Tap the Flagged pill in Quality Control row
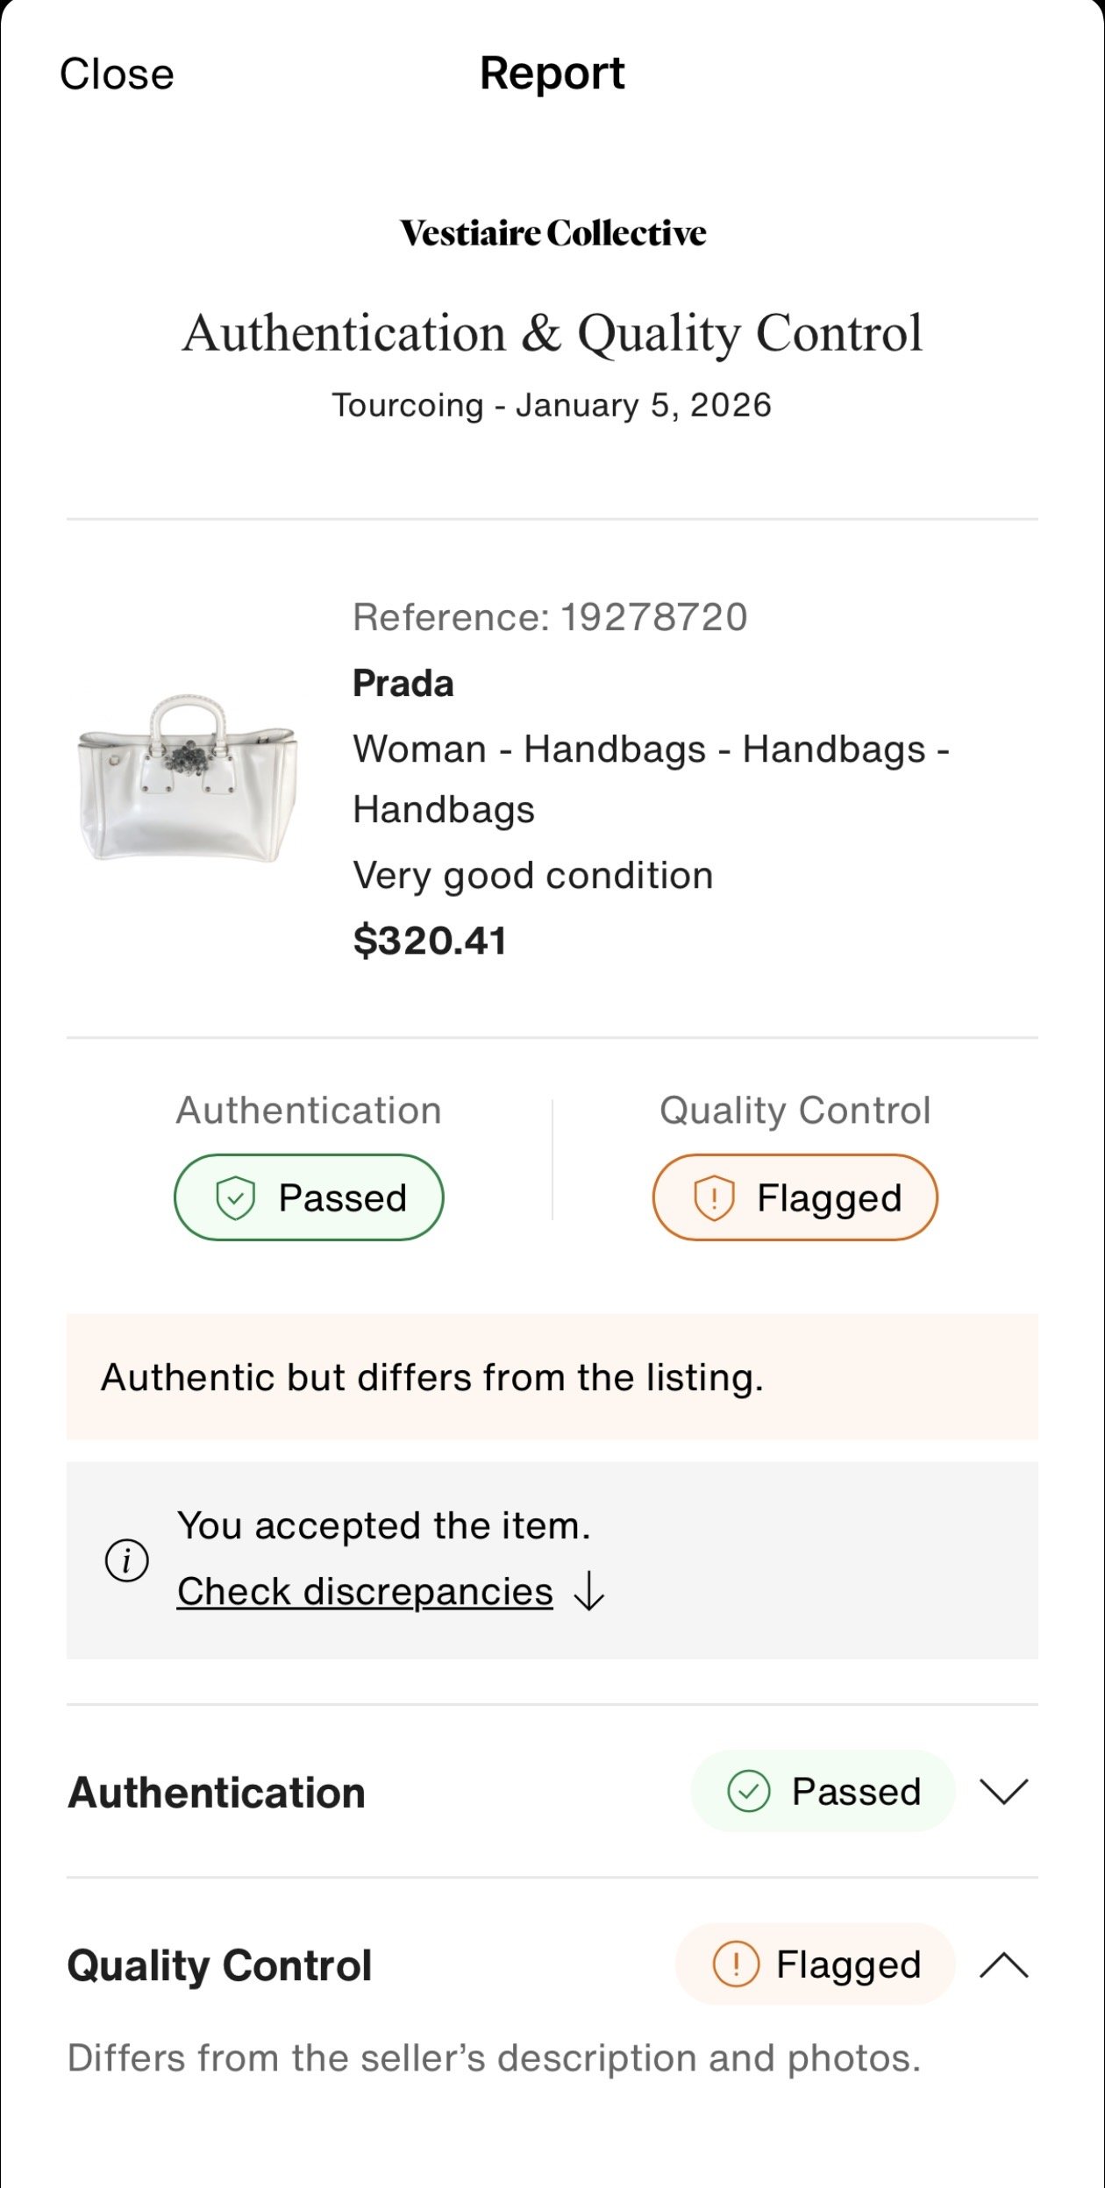The width and height of the screenshot is (1105, 2188). point(815,1964)
